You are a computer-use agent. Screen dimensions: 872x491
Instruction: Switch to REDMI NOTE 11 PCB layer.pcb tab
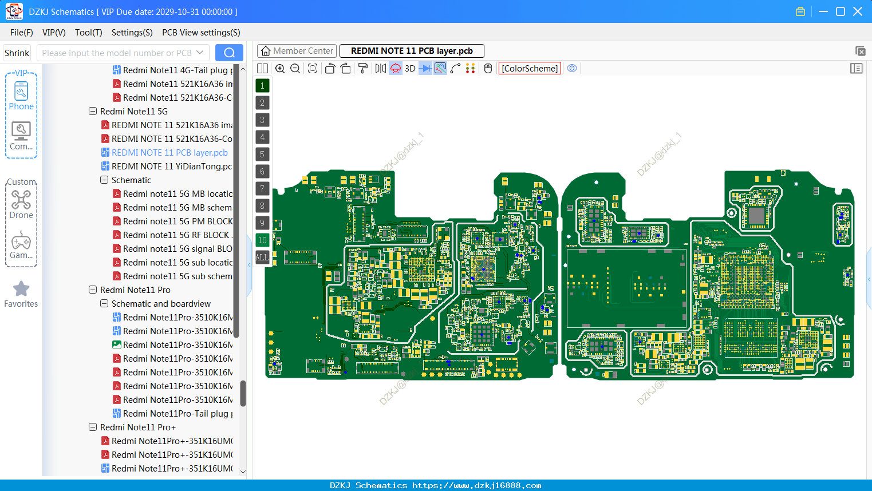click(x=412, y=51)
